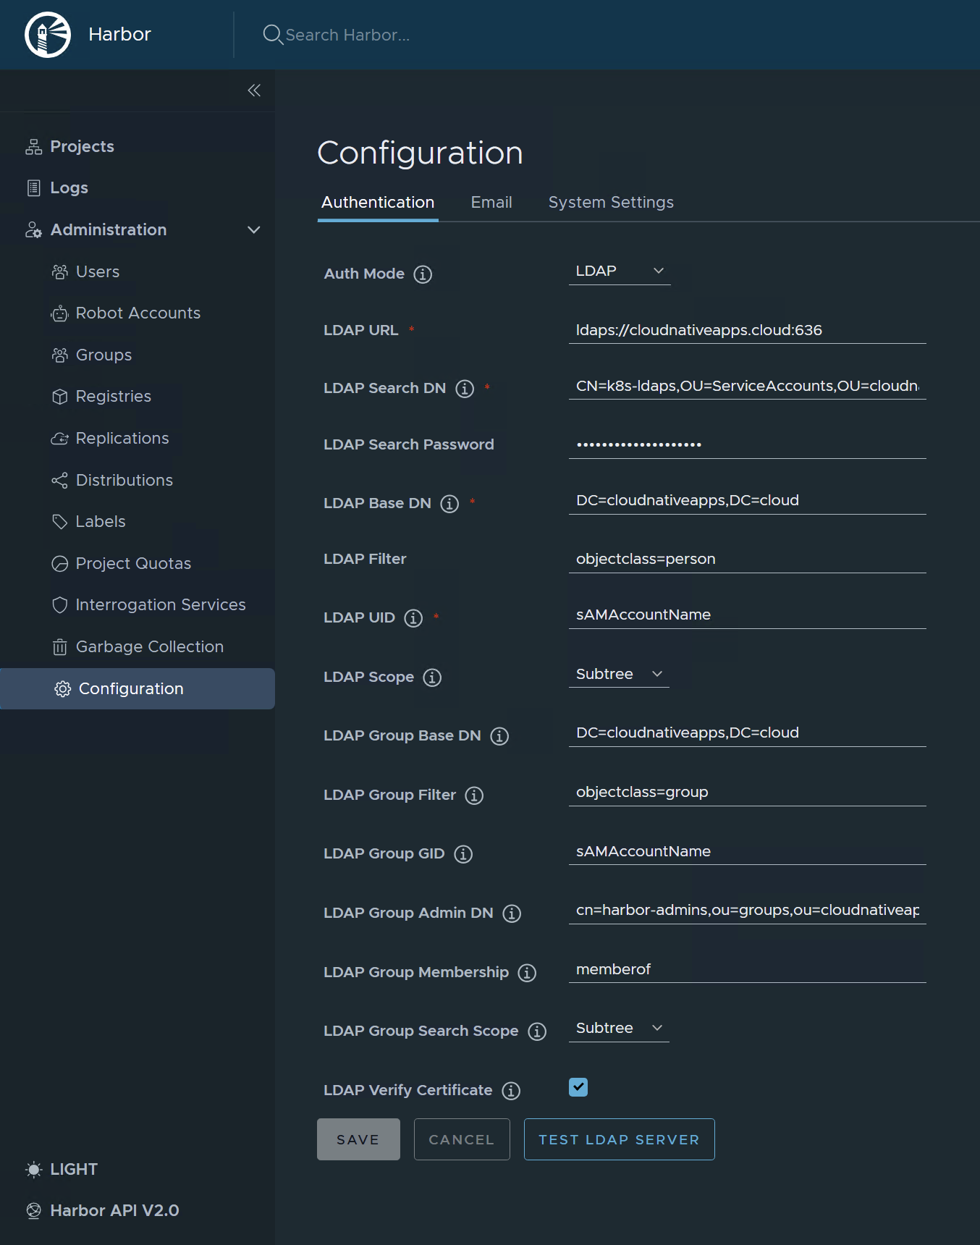Show info for Auth Mode
Viewport: 980px width, 1245px height.
423,274
